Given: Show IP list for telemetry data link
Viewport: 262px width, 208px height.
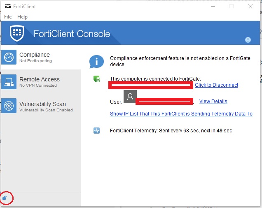Looking at the screenshot, I should point(181,114).
